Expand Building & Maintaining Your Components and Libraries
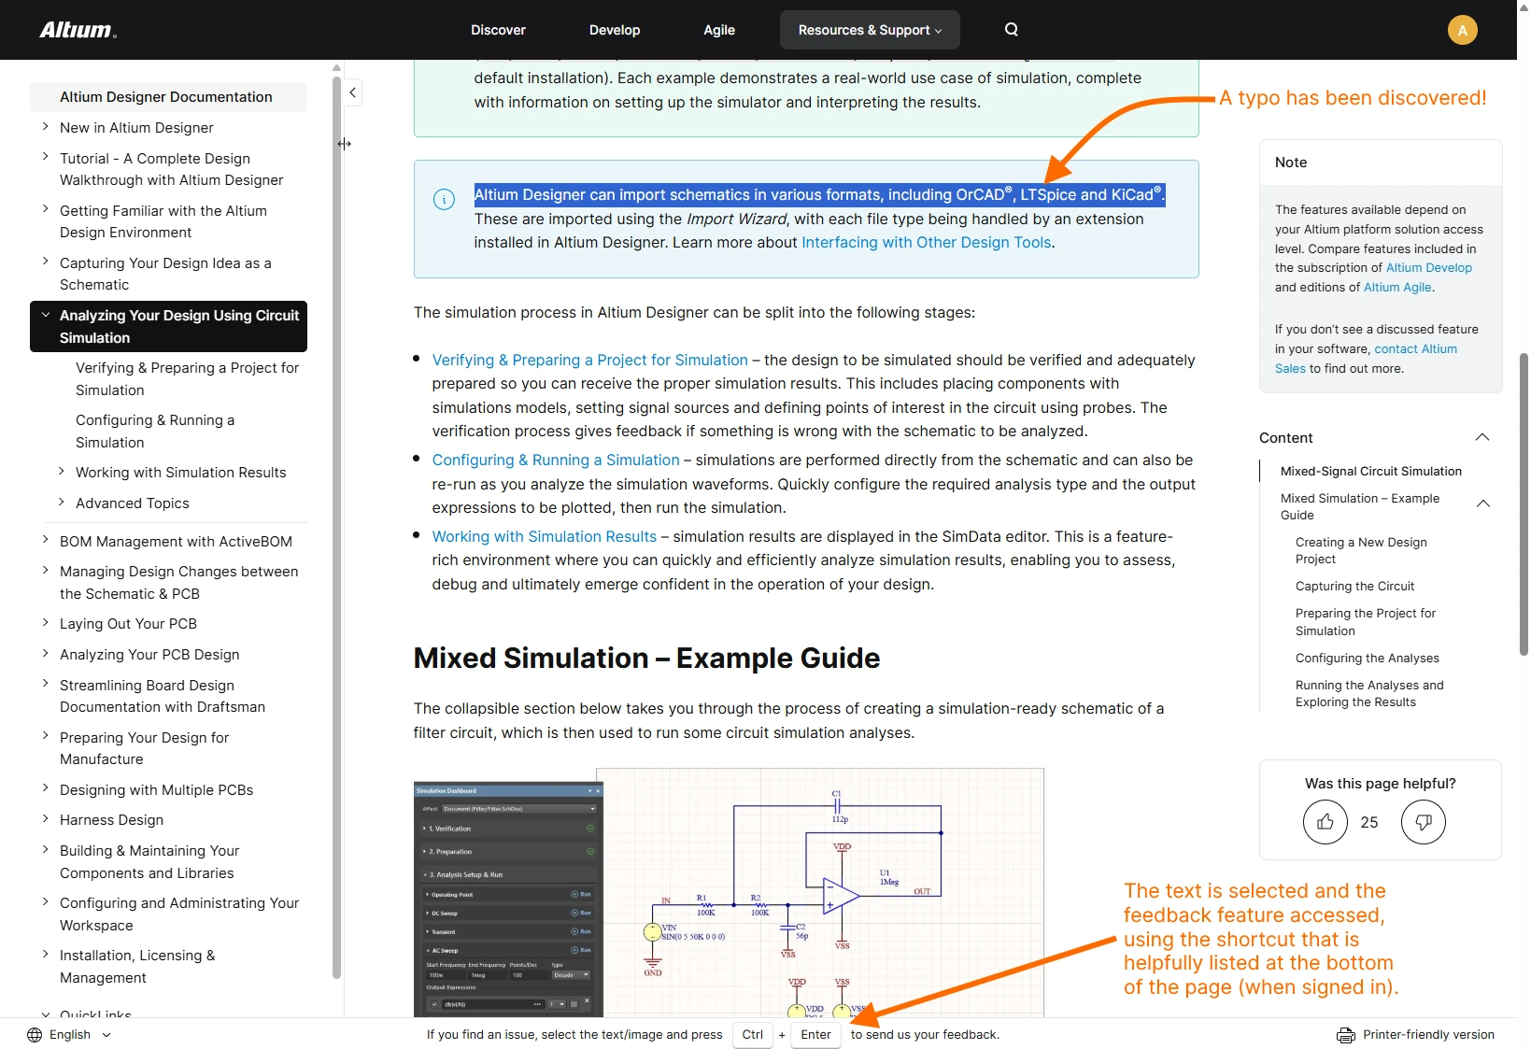Viewport: 1531px width, 1049px height. coord(45,850)
